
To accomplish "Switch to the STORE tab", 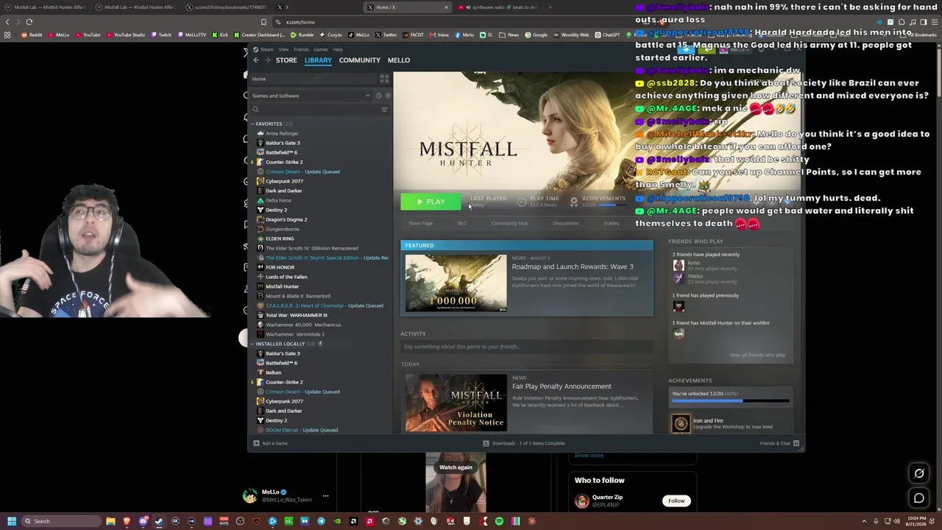I will click(x=286, y=60).
